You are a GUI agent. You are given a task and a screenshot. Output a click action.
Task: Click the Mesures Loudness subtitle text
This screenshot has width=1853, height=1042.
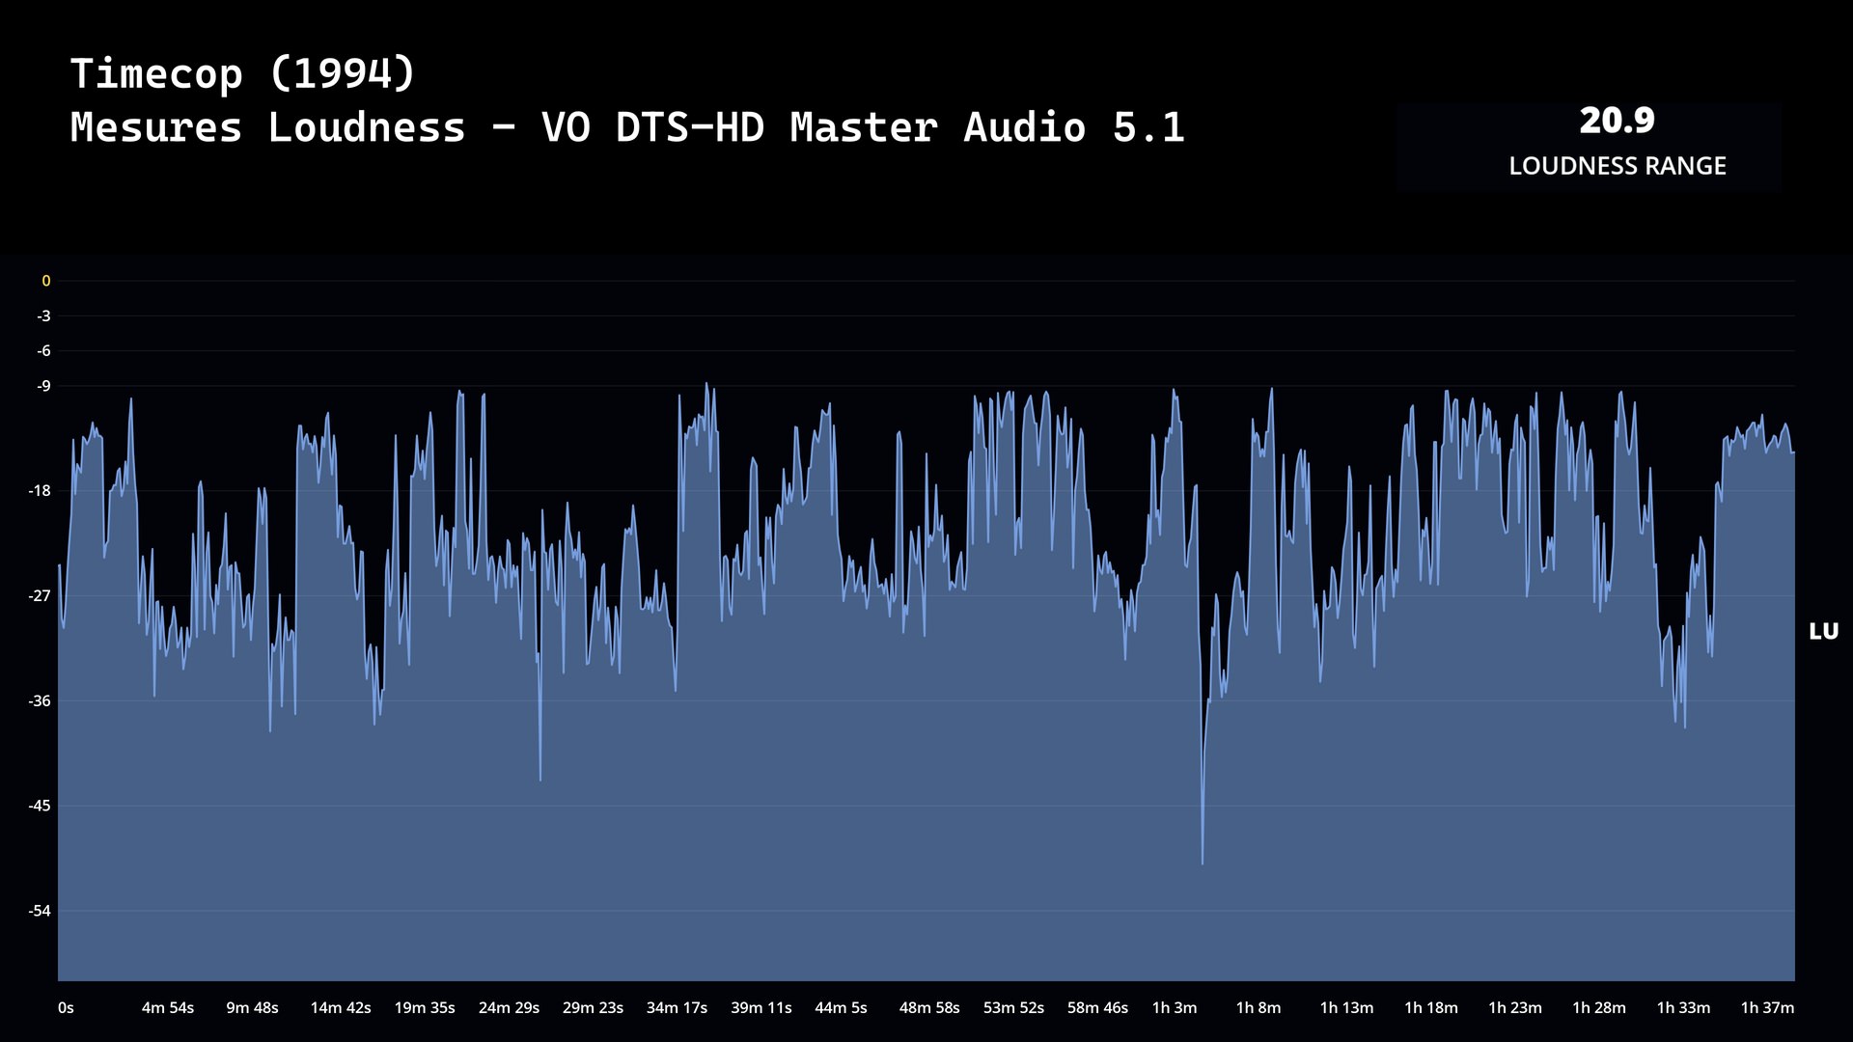click(627, 127)
